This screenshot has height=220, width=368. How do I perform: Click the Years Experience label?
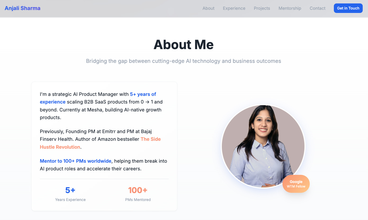70,200
